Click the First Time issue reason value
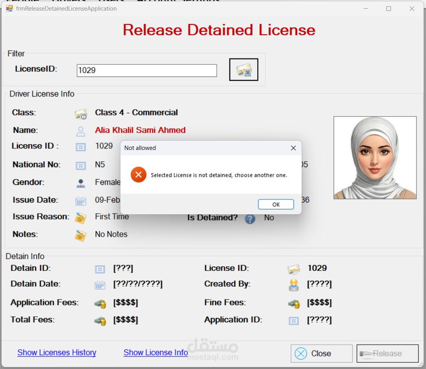Screen dimensions: 426x369 coord(112,217)
